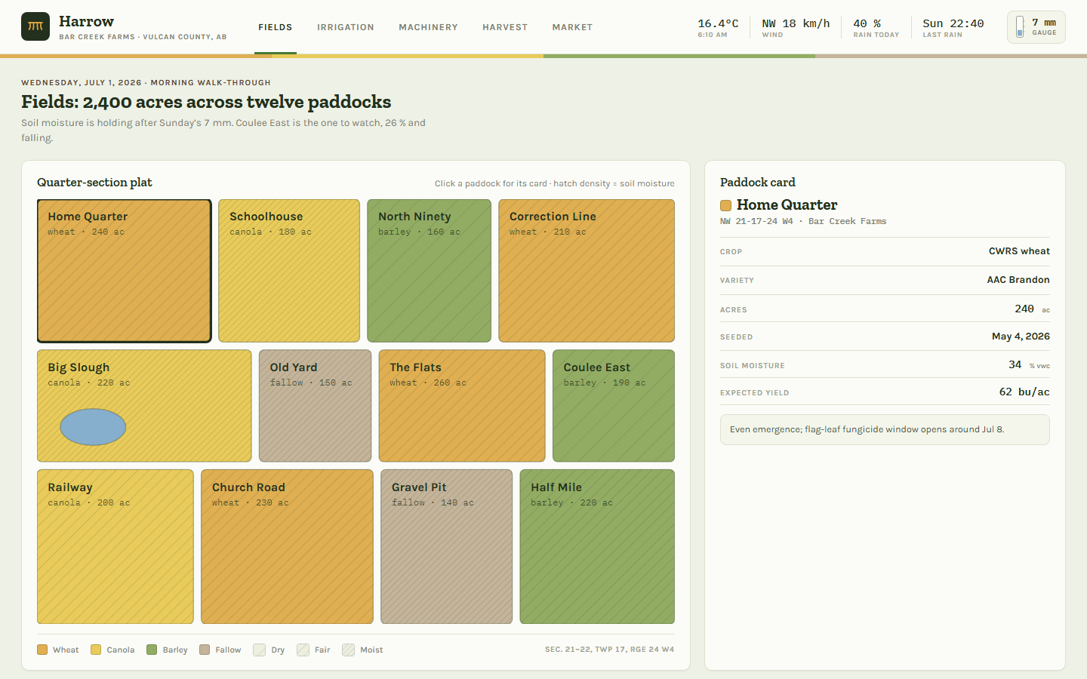Open the Irrigation tab
This screenshot has width=1087, height=679.
[x=346, y=27]
